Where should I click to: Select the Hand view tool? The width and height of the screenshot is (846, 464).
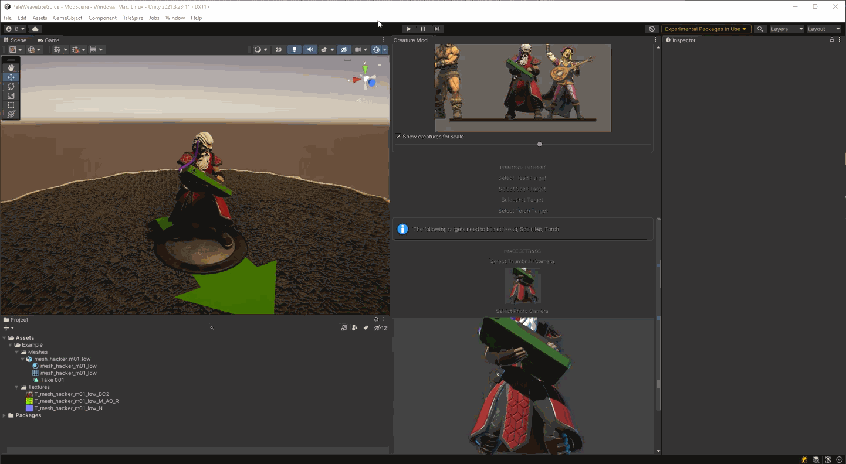[x=11, y=68]
